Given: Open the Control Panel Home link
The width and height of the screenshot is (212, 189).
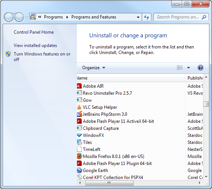Looking at the screenshot, I should pyautogui.click(x=34, y=32).
